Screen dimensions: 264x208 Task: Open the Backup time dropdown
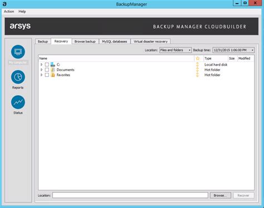[233, 50]
